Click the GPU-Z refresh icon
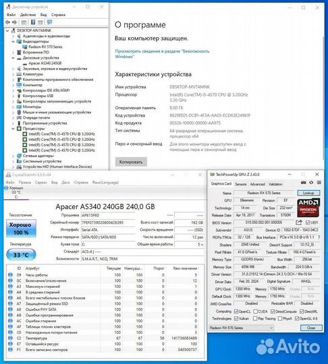 [311, 183]
